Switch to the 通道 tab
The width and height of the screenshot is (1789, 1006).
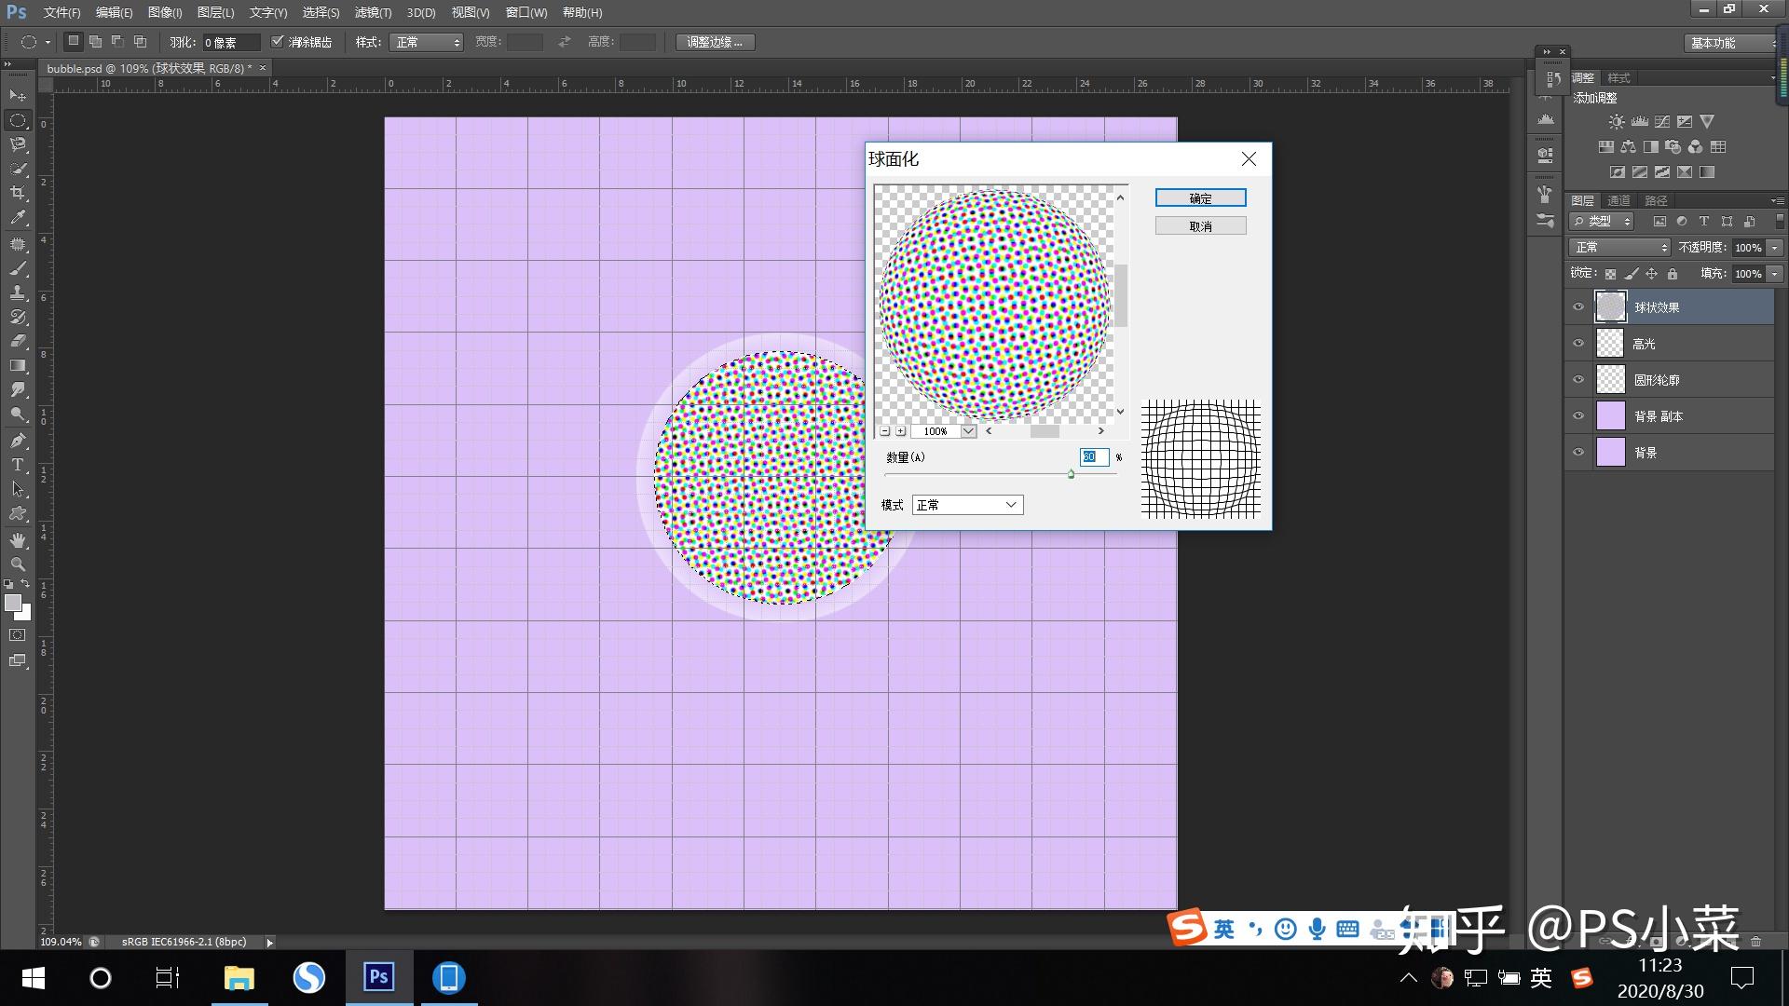1618,200
